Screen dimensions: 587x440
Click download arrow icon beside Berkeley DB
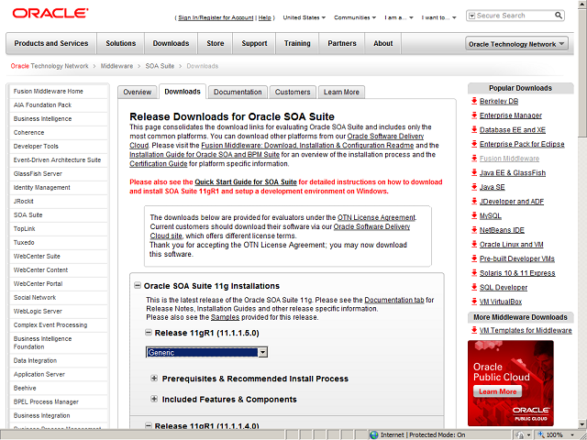[473, 102]
